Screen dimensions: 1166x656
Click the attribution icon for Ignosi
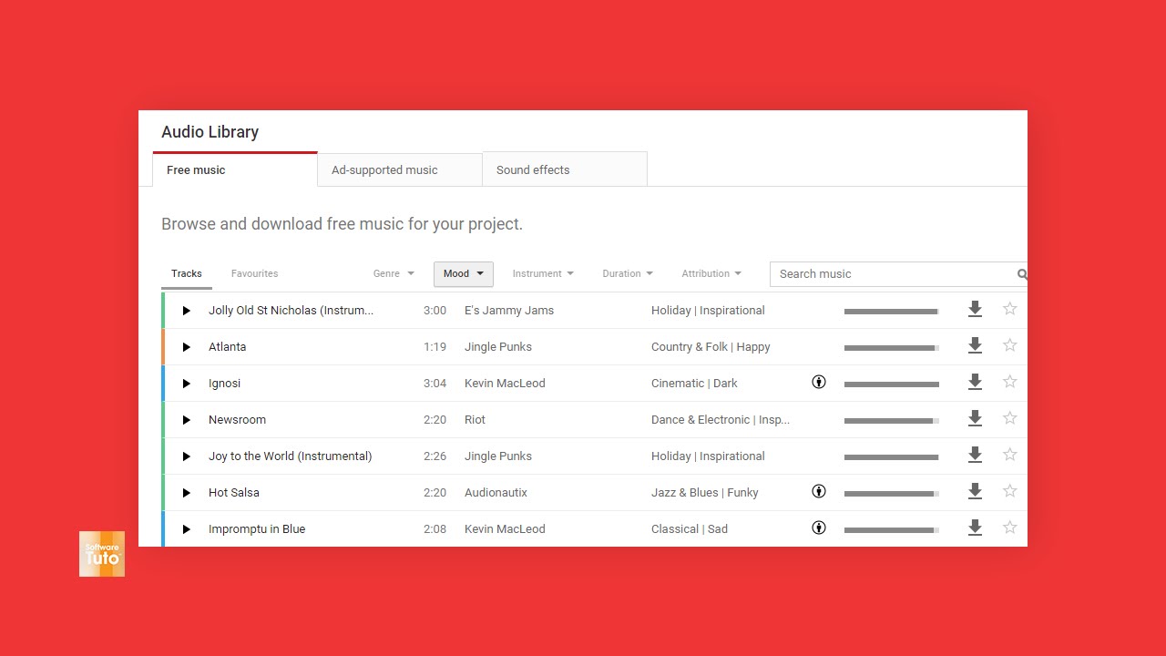pyautogui.click(x=819, y=383)
